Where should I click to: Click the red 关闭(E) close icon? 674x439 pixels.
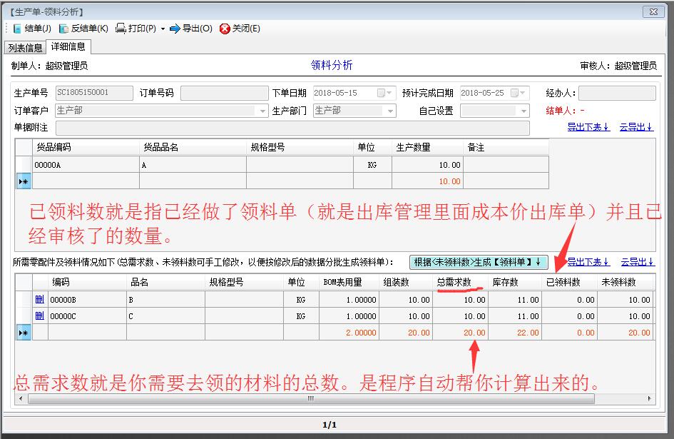pyautogui.click(x=225, y=29)
